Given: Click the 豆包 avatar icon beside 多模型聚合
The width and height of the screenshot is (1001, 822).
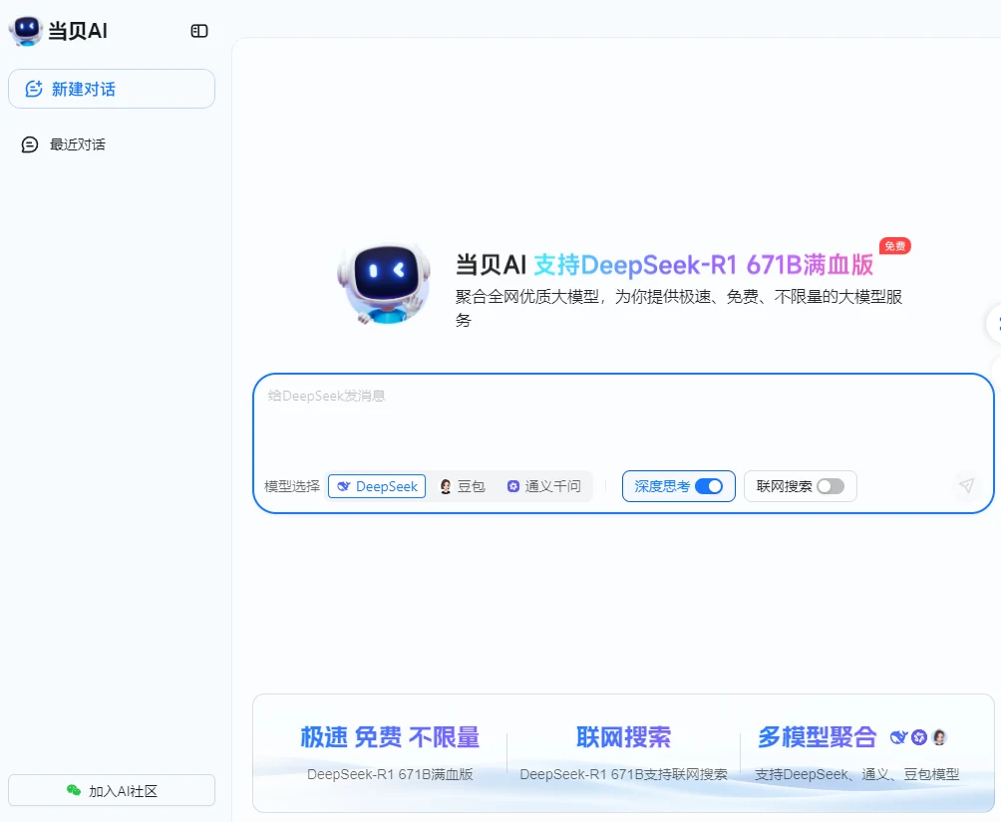Looking at the screenshot, I should coord(939,737).
